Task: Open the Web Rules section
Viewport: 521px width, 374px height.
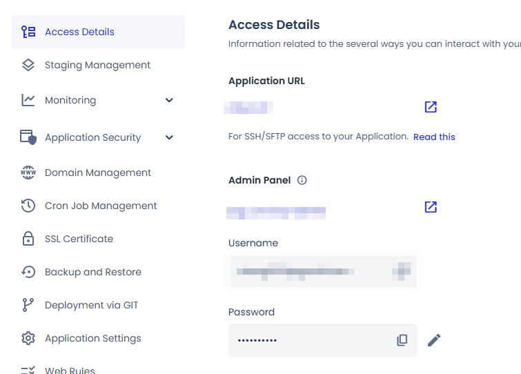Action: click(x=70, y=370)
